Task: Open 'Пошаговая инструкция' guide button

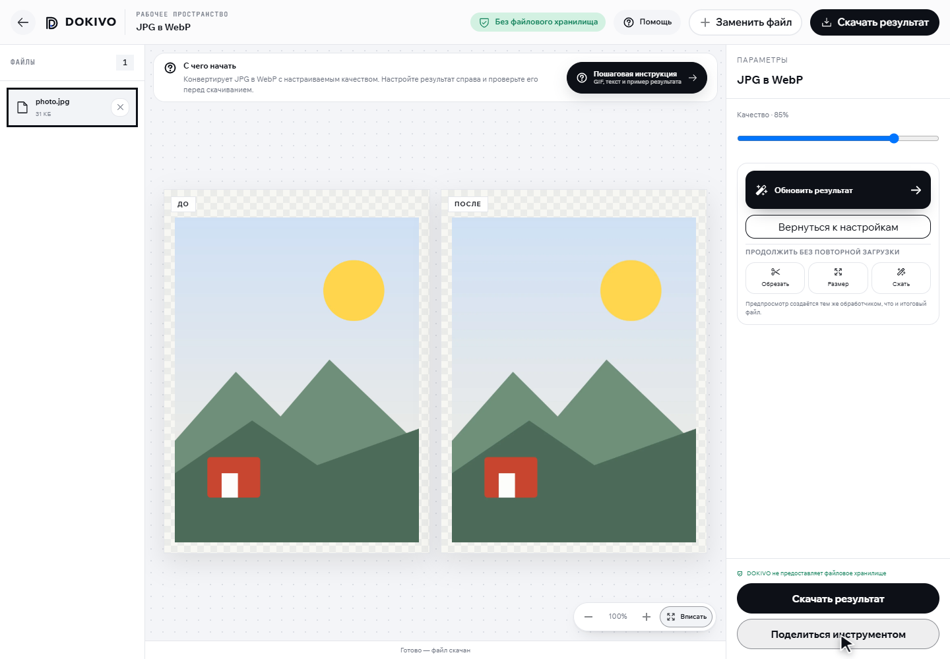Action: (637, 78)
